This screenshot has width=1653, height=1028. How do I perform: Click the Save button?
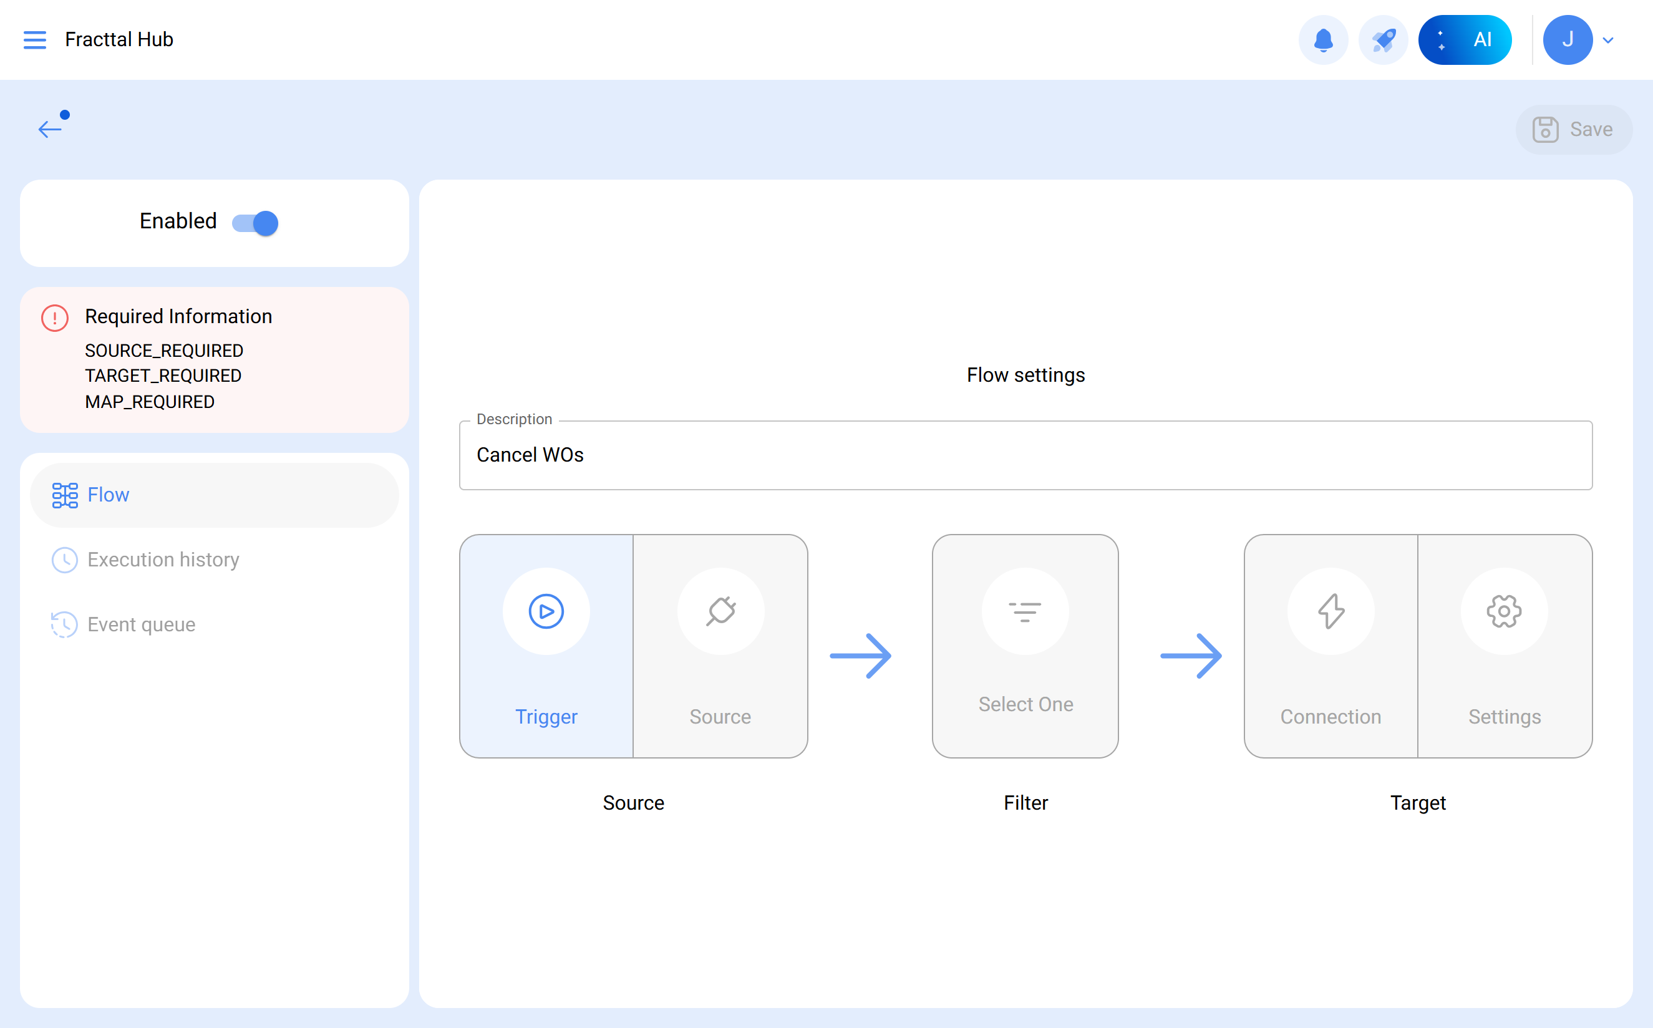pyautogui.click(x=1574, y=129)
